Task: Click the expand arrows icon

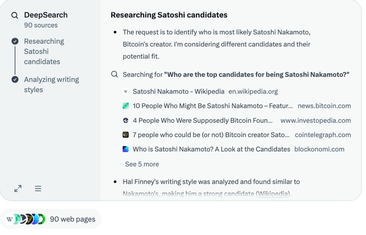Action: pos(18,189)
